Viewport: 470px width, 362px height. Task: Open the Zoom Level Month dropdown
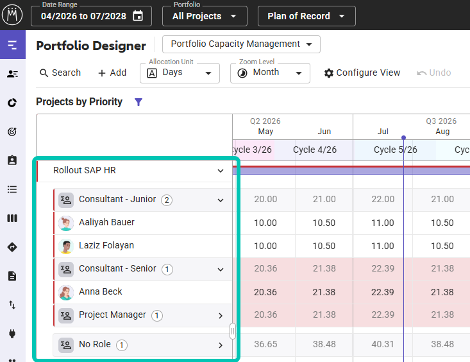click(270, 73)
